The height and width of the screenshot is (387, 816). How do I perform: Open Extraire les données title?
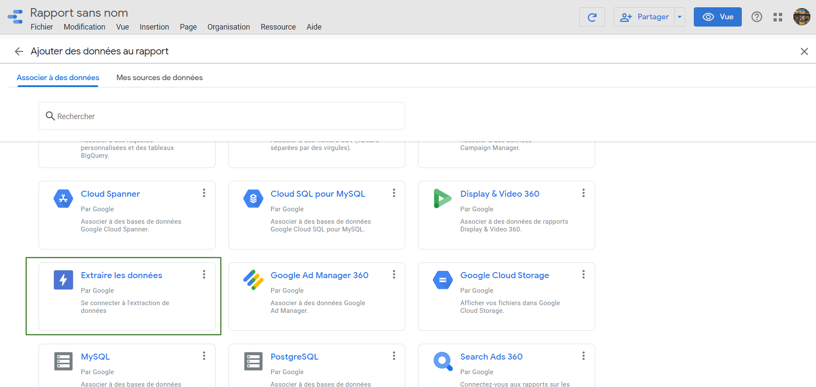121,275
